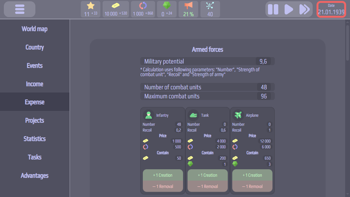Select the Infantry unit icon
Image resolution: width=350 pixels, height=197 pixels.
tap(148, 115)
